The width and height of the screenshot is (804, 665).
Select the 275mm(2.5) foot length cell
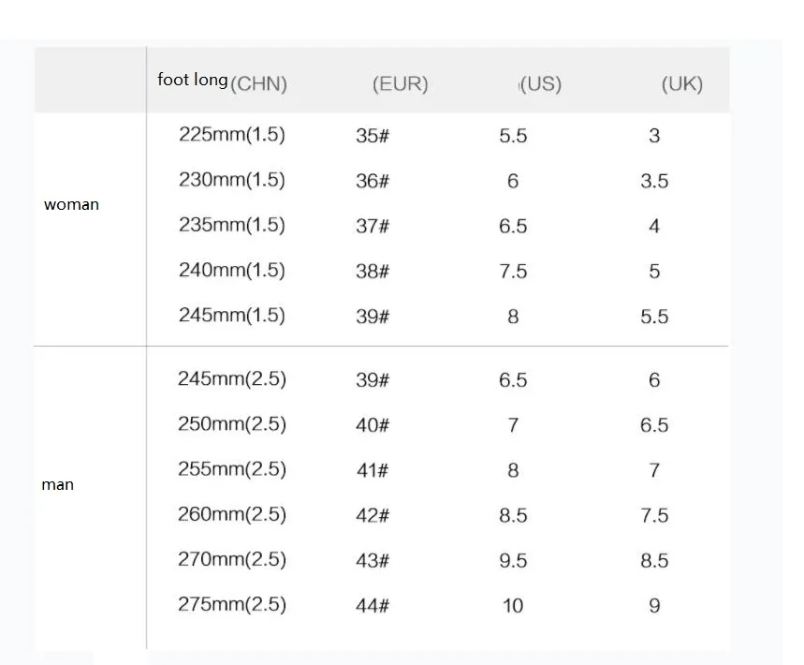231,604
